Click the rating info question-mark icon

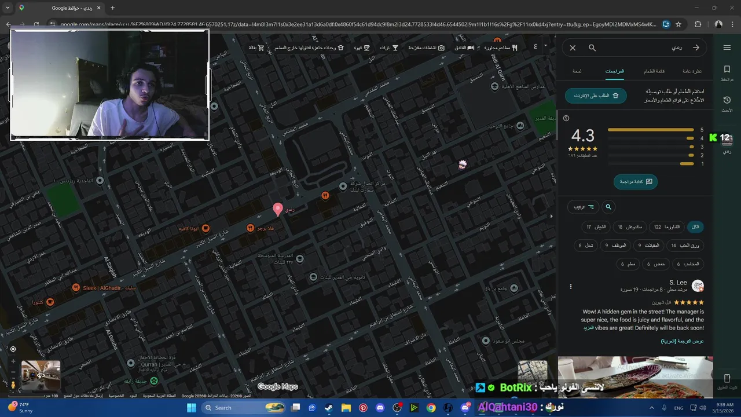566,118
